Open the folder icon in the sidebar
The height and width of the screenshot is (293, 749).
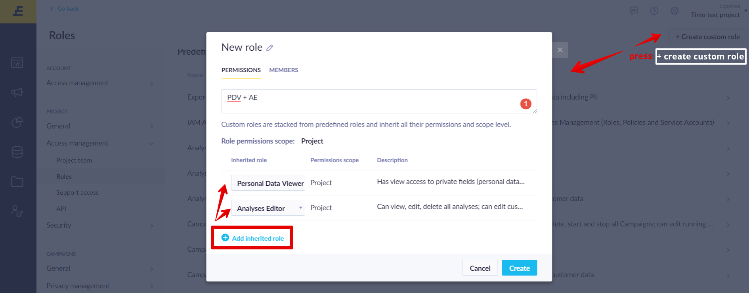pos(17,182)
